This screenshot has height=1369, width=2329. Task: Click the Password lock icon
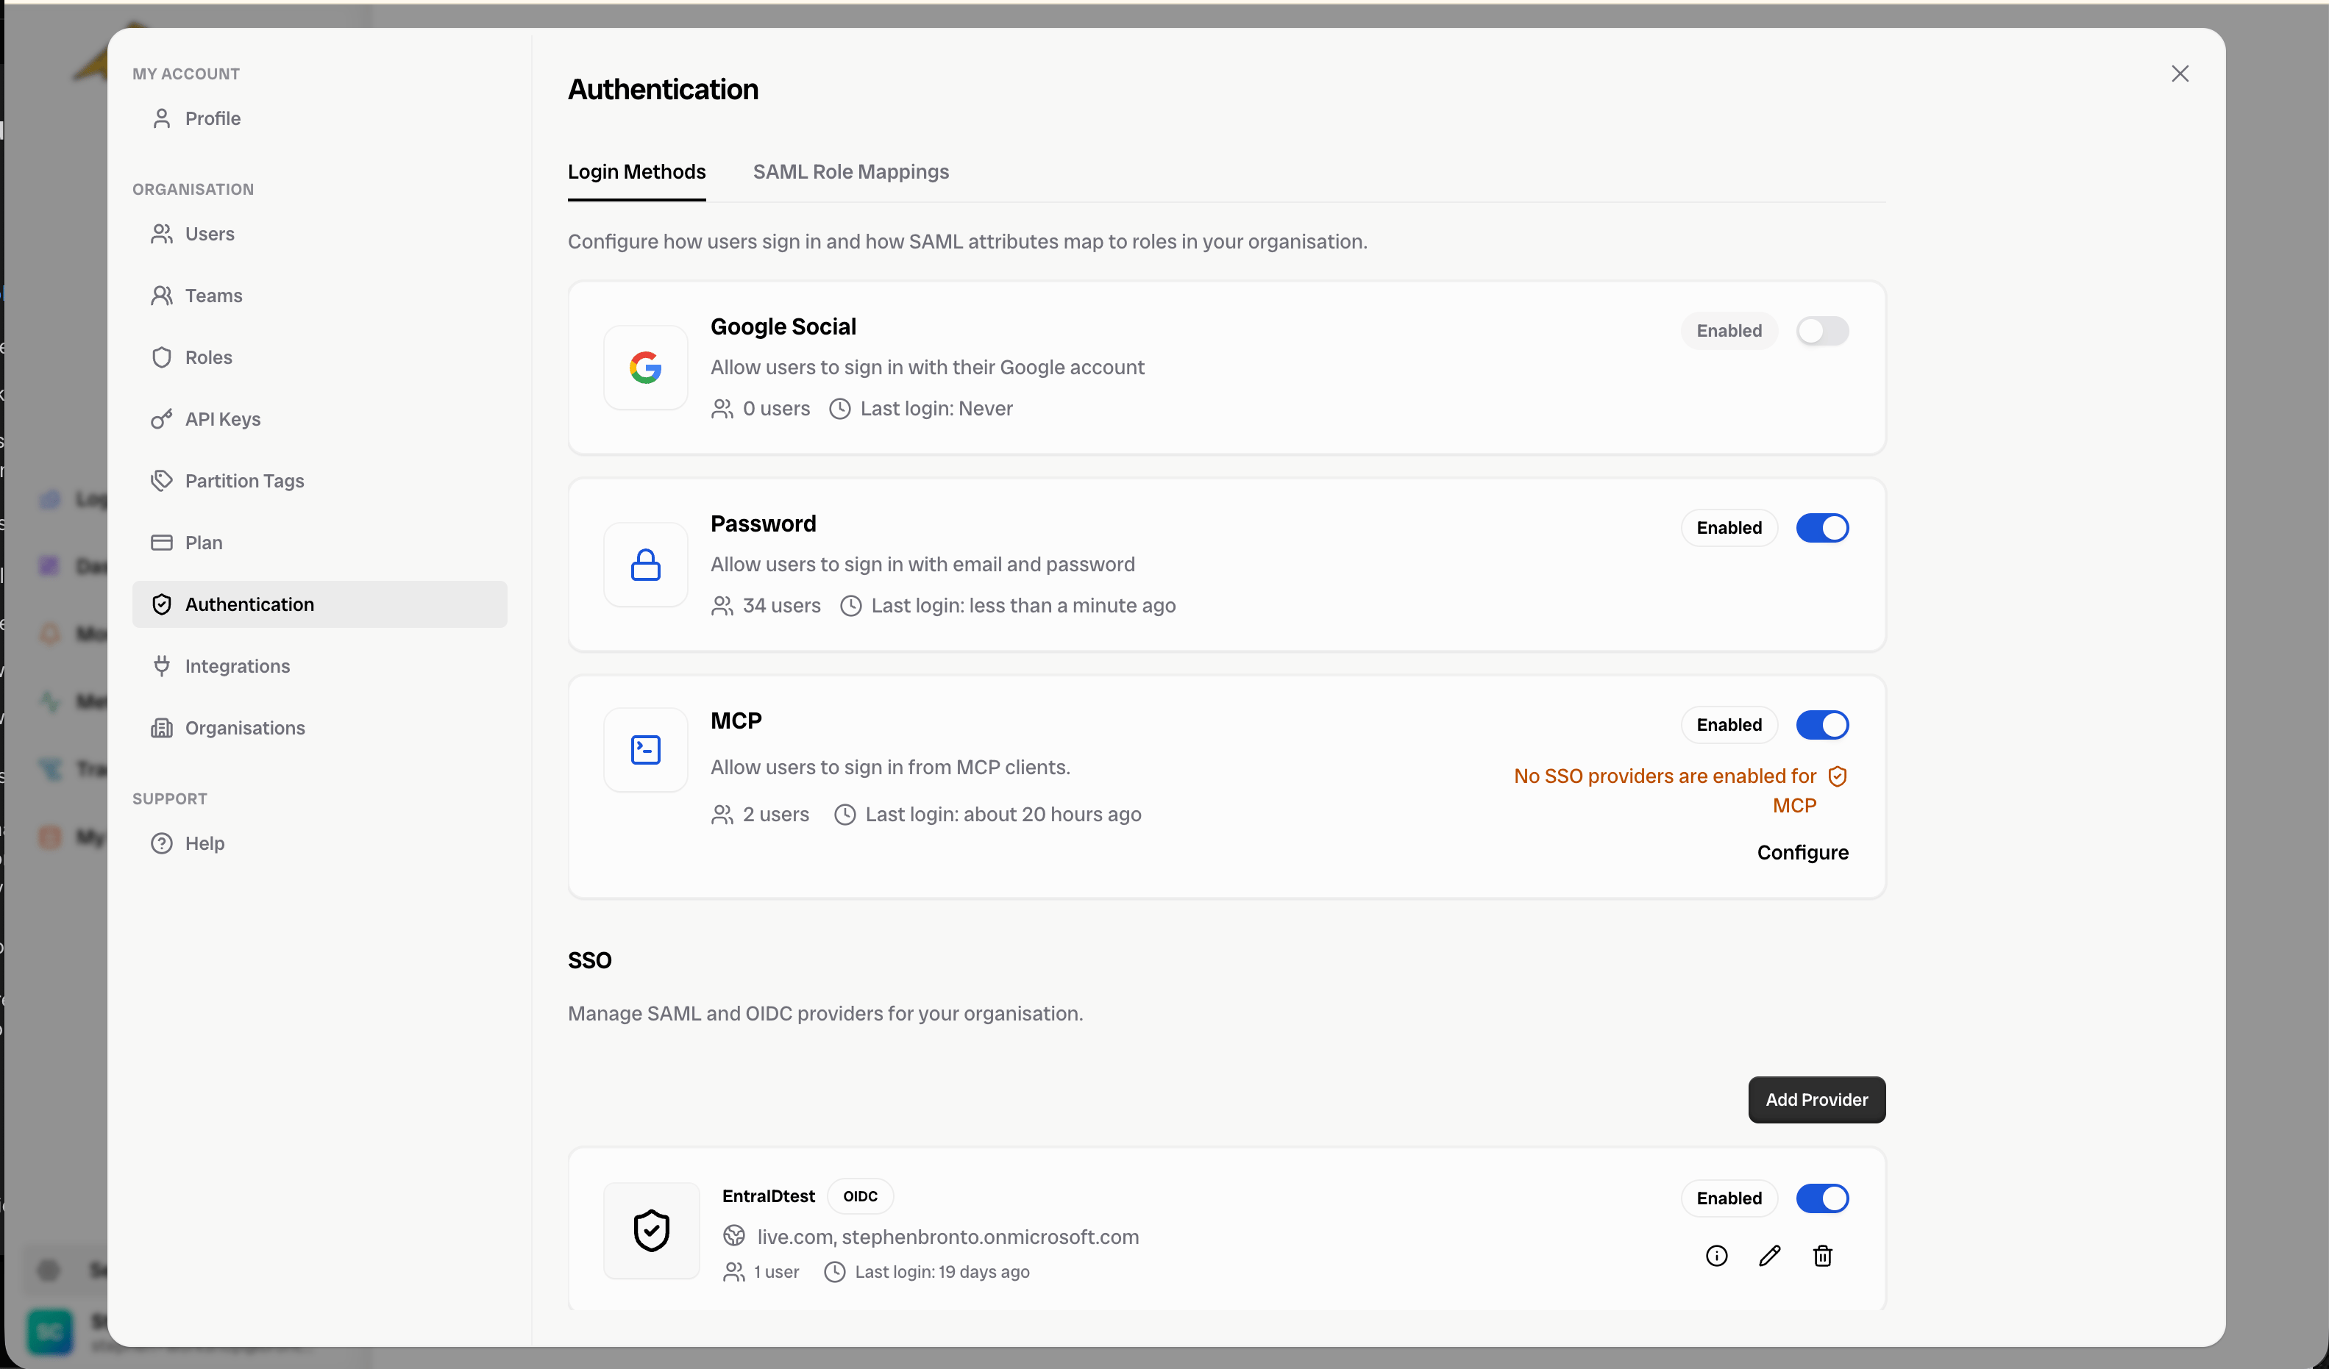(646, 565)
